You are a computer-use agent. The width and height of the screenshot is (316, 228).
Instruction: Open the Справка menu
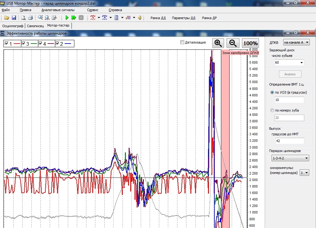(115, 10)
